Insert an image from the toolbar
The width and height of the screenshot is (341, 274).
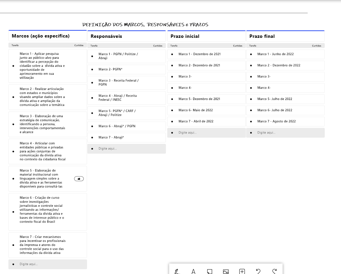click(226, 271)
